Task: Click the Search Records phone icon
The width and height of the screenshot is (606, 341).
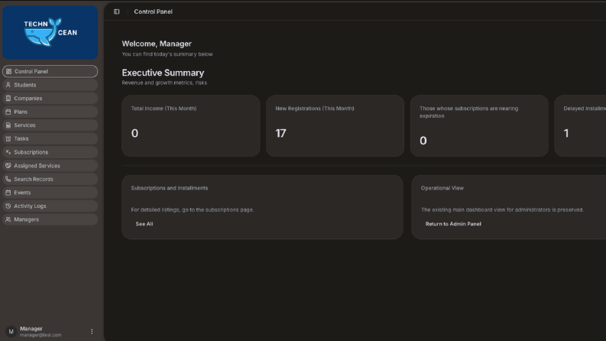Action: (8, 179)
